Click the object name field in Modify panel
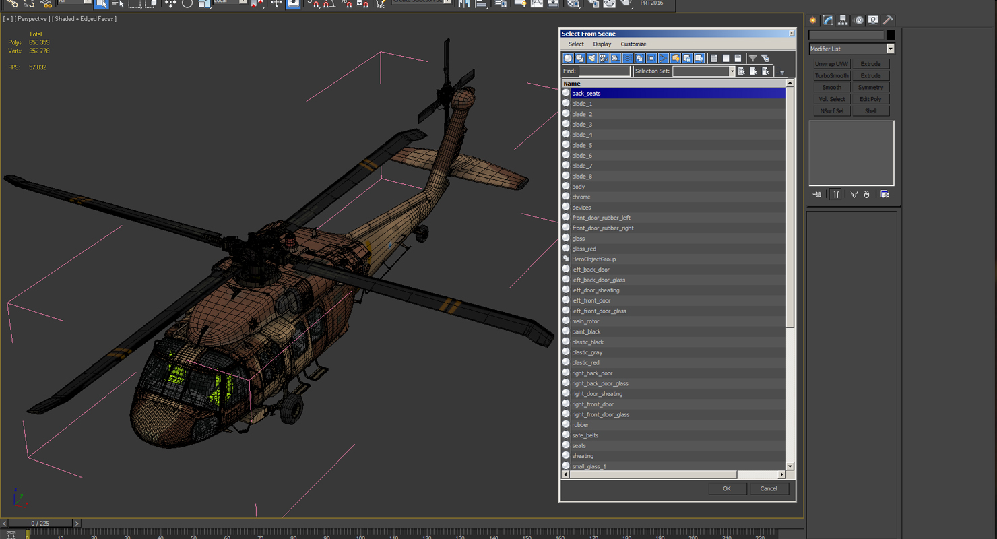The image size is (997, 539). 847,35
